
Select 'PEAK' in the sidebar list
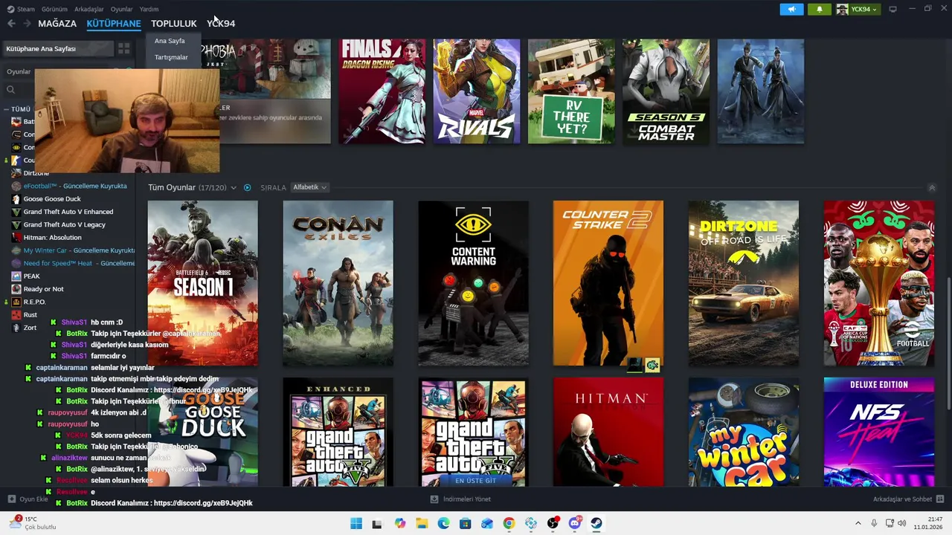click(31, 276)
